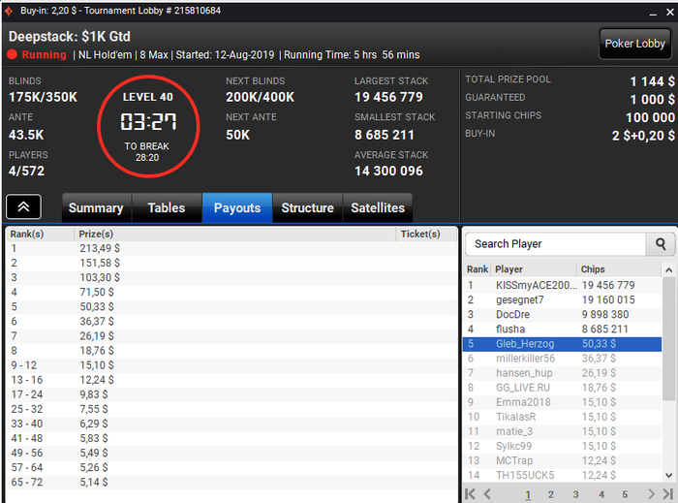Go to next player list page
The height and width of the screenshot is (503, 678).
651,494
